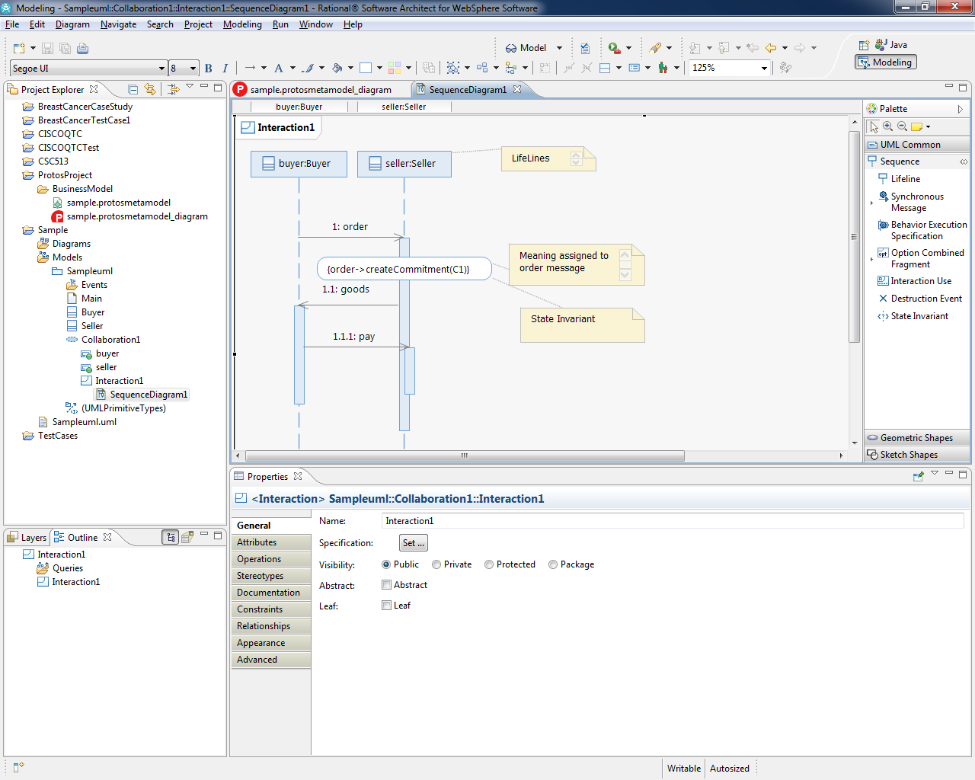Viewport: 975px width, 780px height.
Task: Select the Public visibility radio button
Action: tap(386, 564)
